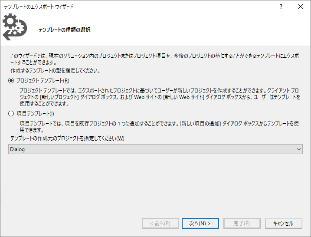This screenshot has height=237, width=311.
Task: Click the テンプレートの種類の選択 heading
Action: 64,30
